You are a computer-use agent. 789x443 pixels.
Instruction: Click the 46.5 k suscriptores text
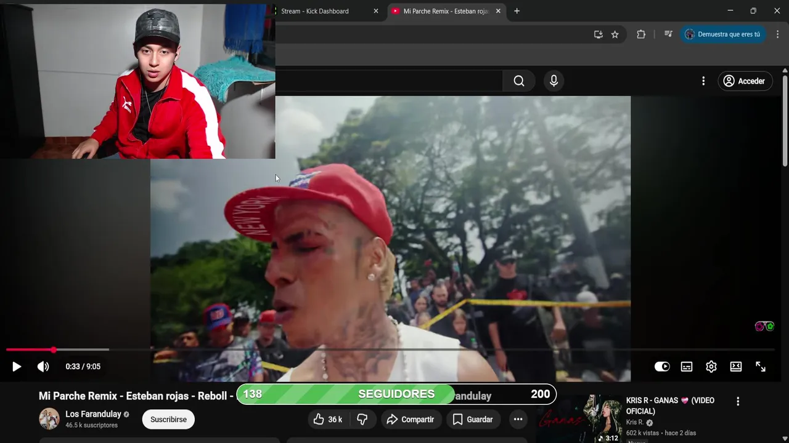(91, 426)
